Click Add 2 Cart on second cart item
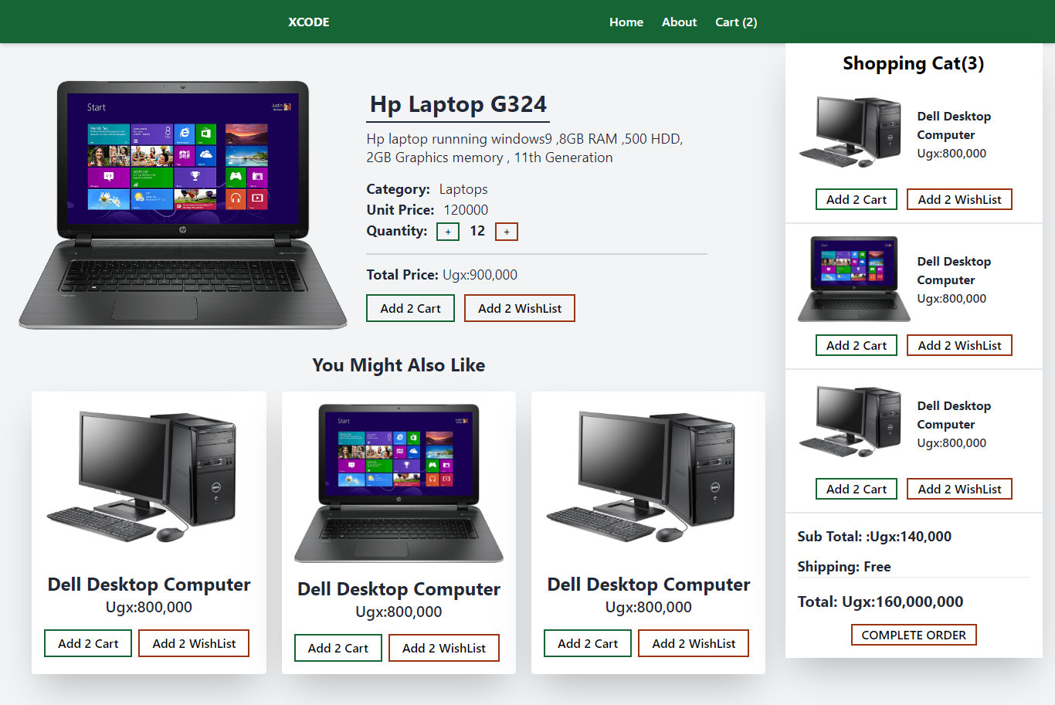The height and width of the screenshot is (705, 1055). 857,345
